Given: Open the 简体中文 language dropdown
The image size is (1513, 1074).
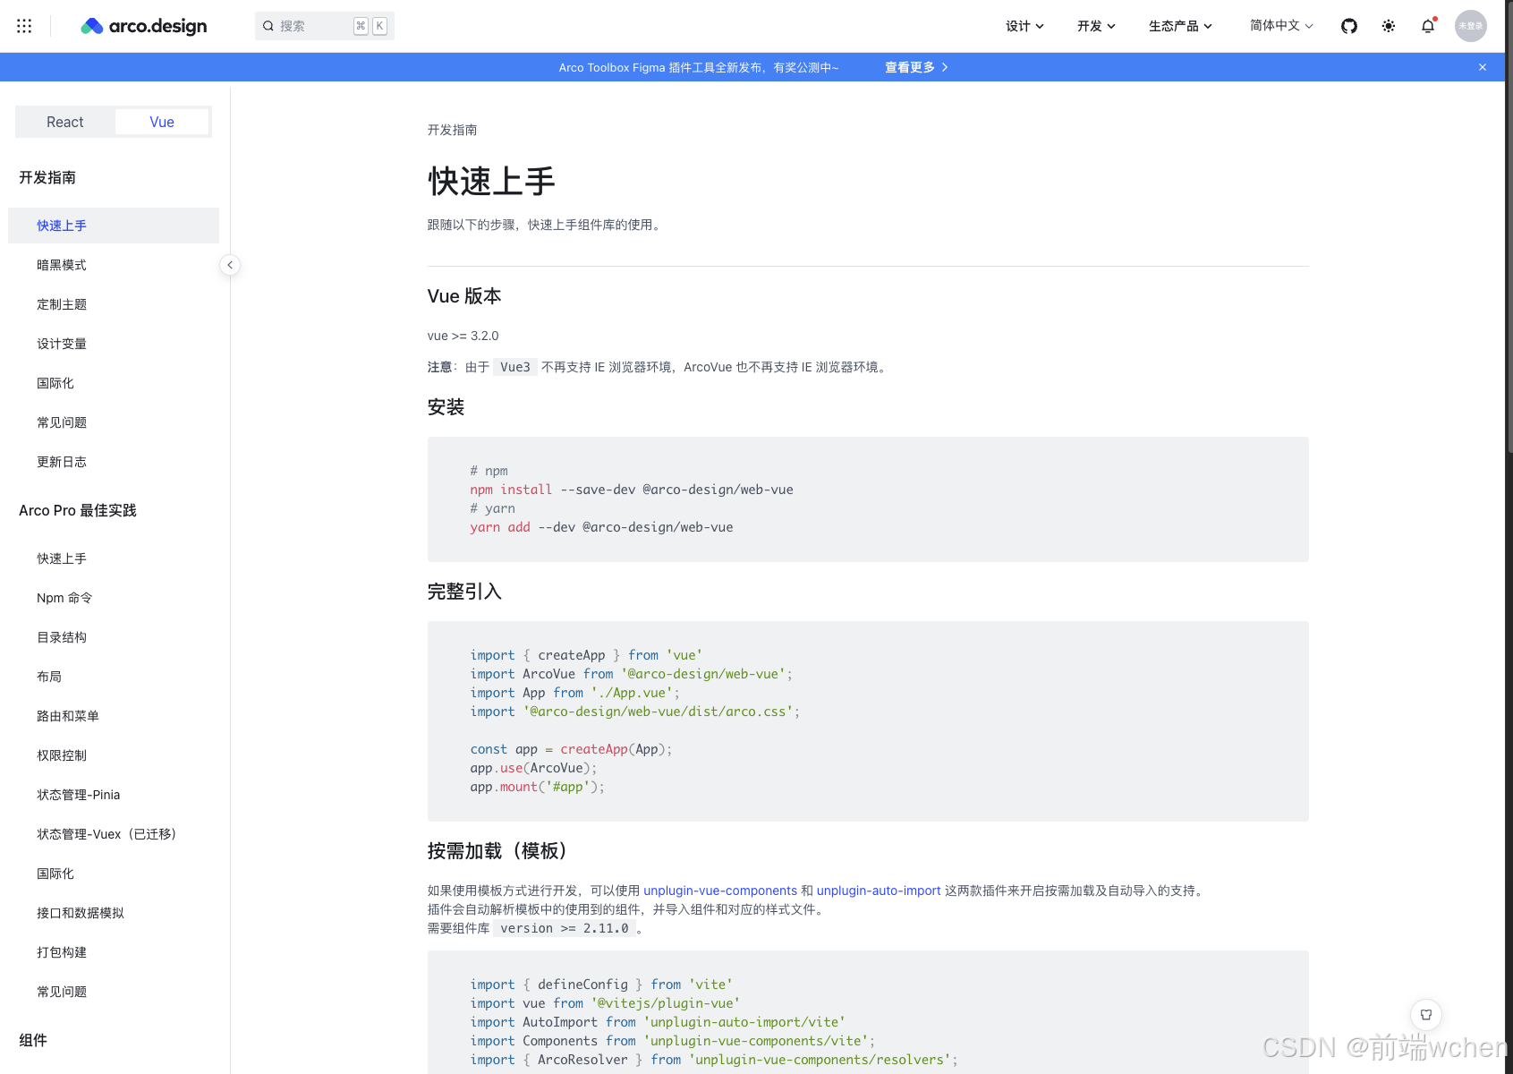Looking at the screenshot, I should click(x=1279, y=26).
